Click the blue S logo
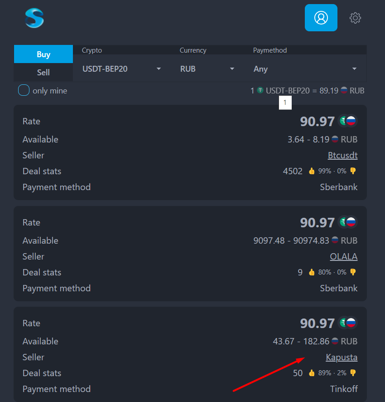This screenshot has height=402, width=385. click(34, 18)
